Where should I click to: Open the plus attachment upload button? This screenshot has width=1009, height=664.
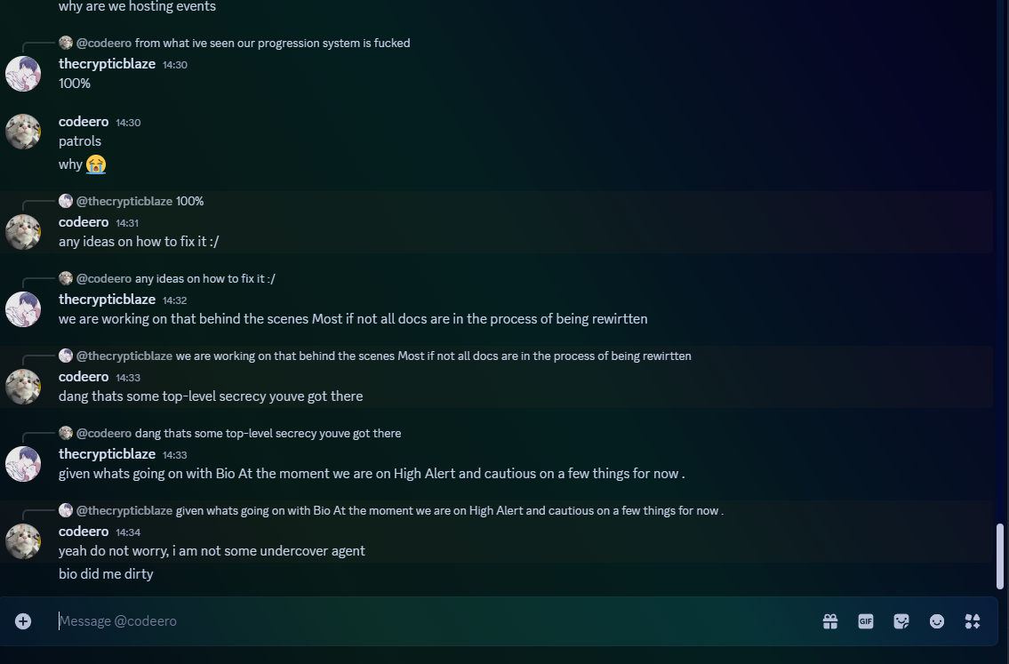click(x=23, y=621)
